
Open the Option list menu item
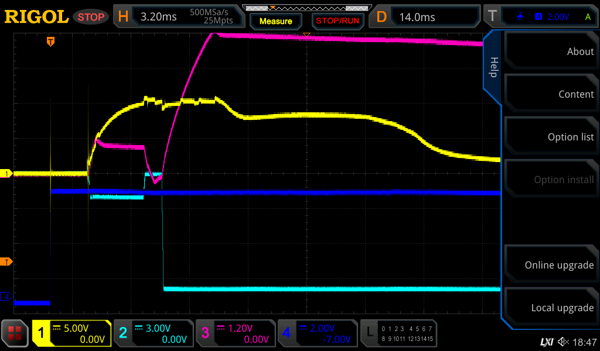[551, 137]
